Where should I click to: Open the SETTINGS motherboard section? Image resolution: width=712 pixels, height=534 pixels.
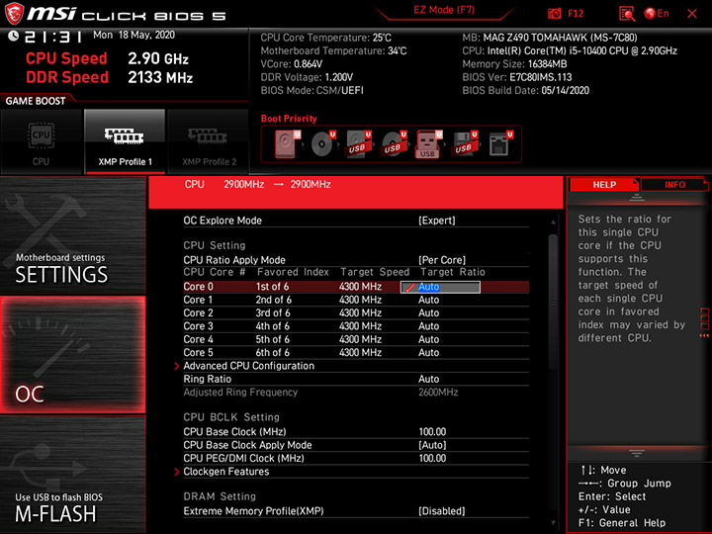point(72,235)
